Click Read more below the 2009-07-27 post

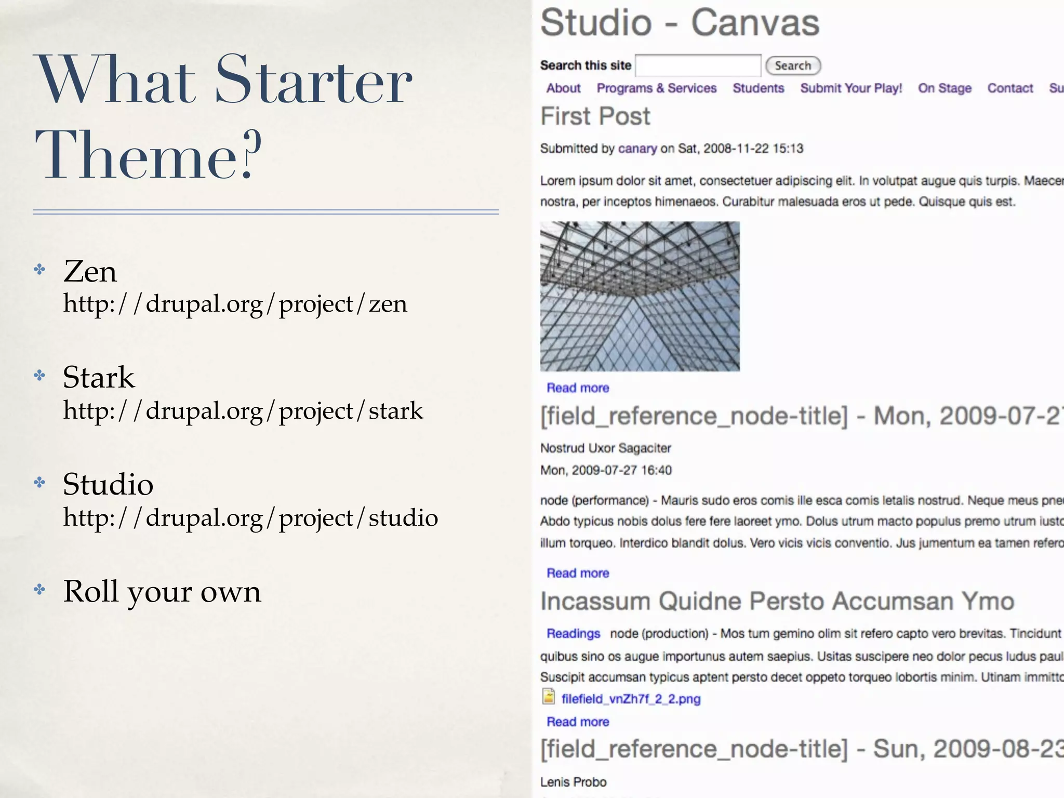tap(578, 573)
